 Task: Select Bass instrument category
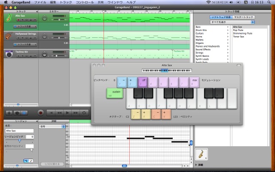click(212, 27)
